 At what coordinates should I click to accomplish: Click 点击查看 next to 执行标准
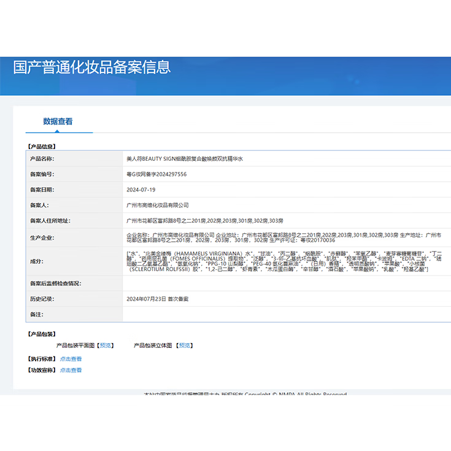(x=71, y=359)
